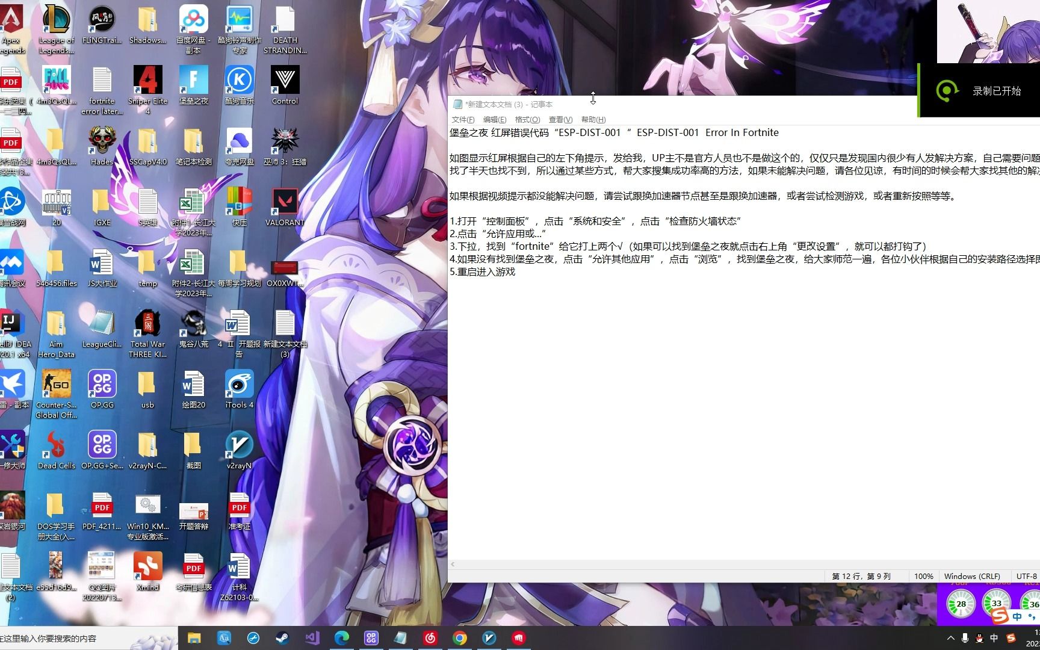Select the 夸克网盘 desktop icon
This screenshot has height=650, width=1040.
pos(239,146)
